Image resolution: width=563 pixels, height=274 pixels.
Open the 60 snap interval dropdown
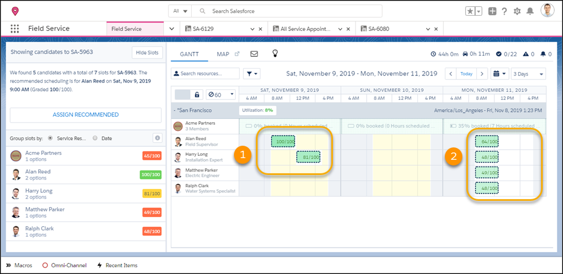tap(221, 95)
